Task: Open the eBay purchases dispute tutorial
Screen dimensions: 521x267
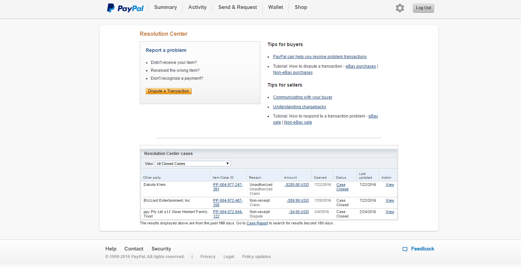Action: click(361, 66)
